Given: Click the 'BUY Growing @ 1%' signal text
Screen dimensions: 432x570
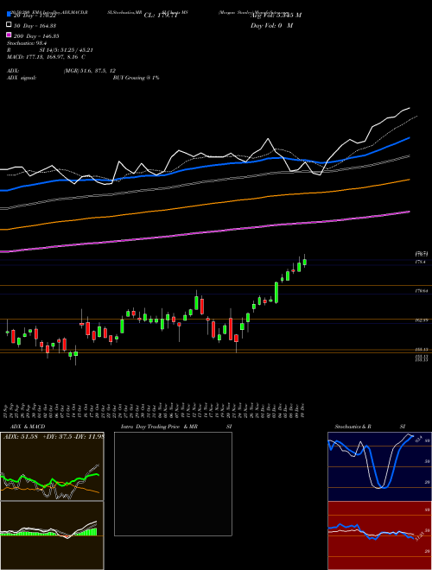Looking at the screenshot, I should pyautogui.click(x=136, y=78).
